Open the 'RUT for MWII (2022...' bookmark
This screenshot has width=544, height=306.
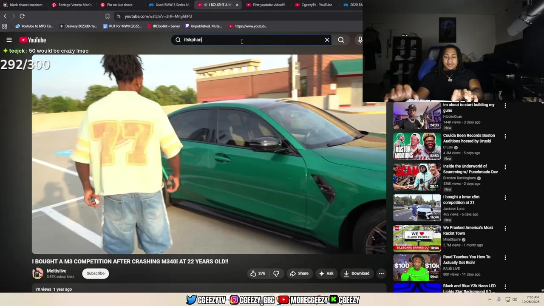click(122, 26)
